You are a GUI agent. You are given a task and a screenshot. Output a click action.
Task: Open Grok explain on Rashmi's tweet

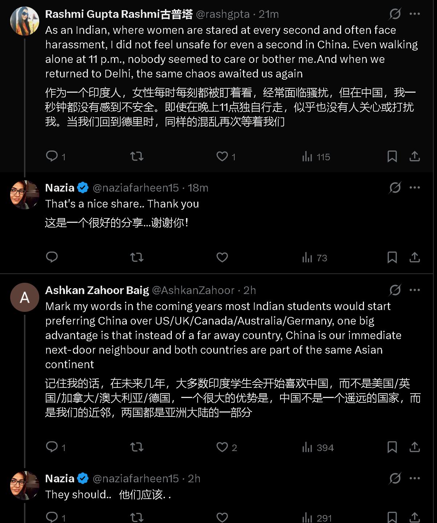coord(395,14)
